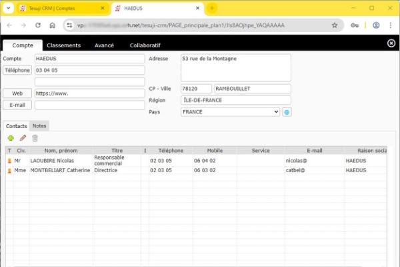Viewport: 400px width, 267px height.
Task: Click the Web button
Action: (17, 93)
